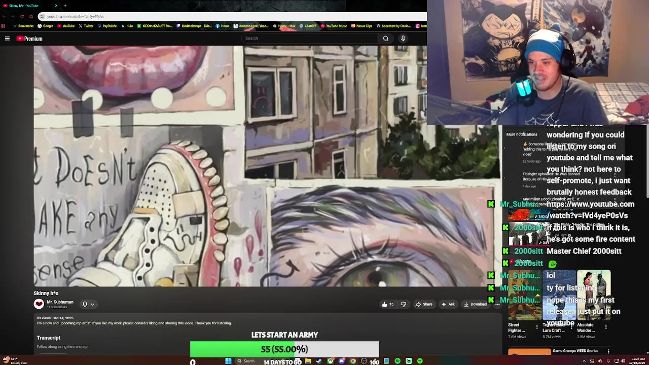The image size is (649, 365).
Task: Click the YouTube Premium logo
Action: pos(29,39)
